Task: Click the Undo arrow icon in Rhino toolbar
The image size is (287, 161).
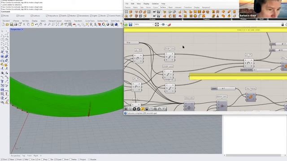Action: pyautogui.click(x=37, y=25)
